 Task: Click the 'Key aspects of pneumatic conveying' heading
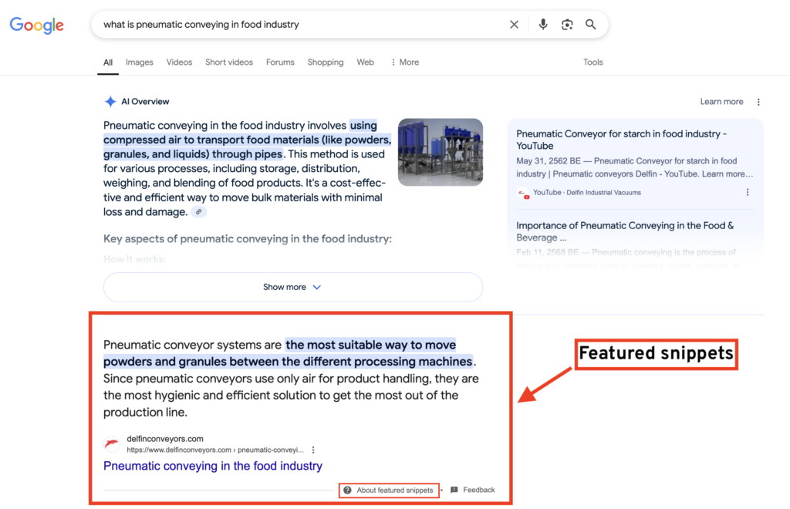(x=248, y=238)
